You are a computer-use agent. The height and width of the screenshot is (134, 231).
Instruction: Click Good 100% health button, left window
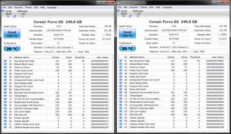click(12, 34)
